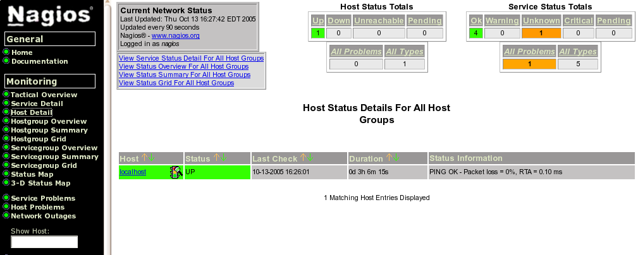Image resolution: width=638 pixels, height=255 pixels.
Task: Go to the Status Map page
Action: point(32,174)
